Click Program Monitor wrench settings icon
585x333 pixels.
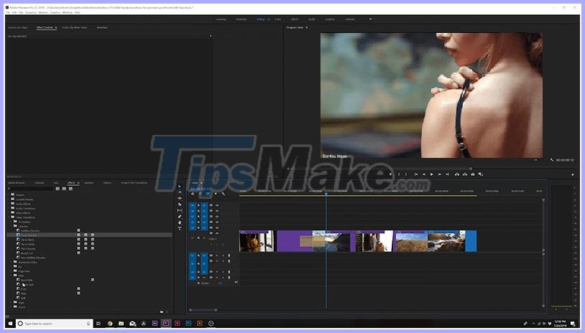click(552, 160)
